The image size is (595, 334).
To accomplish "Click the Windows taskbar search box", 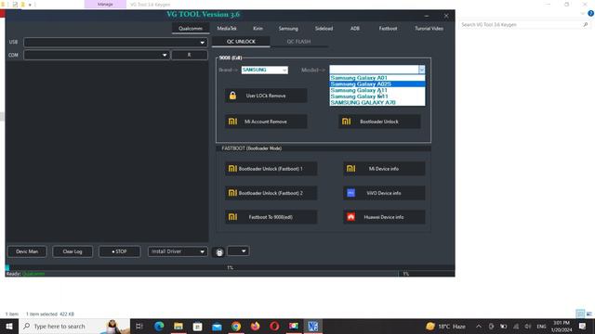I will (x=74, y=326).
